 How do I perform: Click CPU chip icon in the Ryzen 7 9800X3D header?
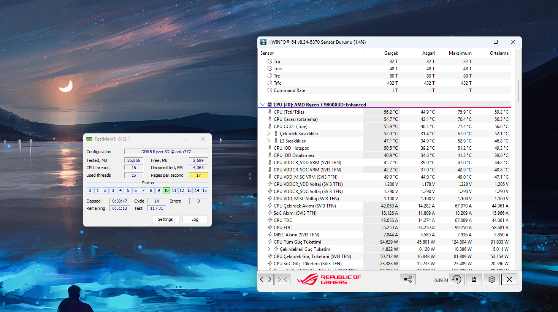coord(270,105)
